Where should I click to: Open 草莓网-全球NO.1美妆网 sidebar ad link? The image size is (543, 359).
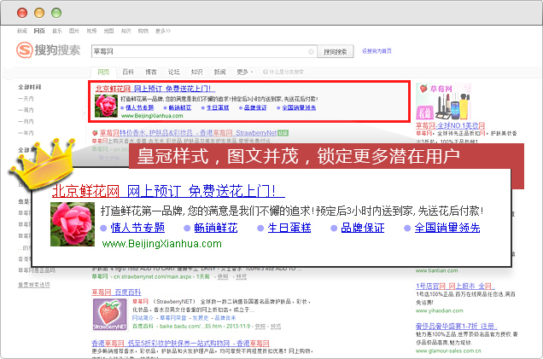coord(450,125)
